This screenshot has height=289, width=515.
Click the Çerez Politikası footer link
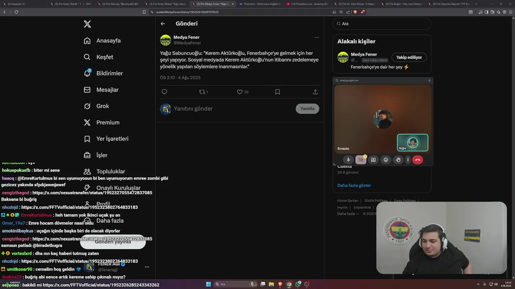click(405, 201)
